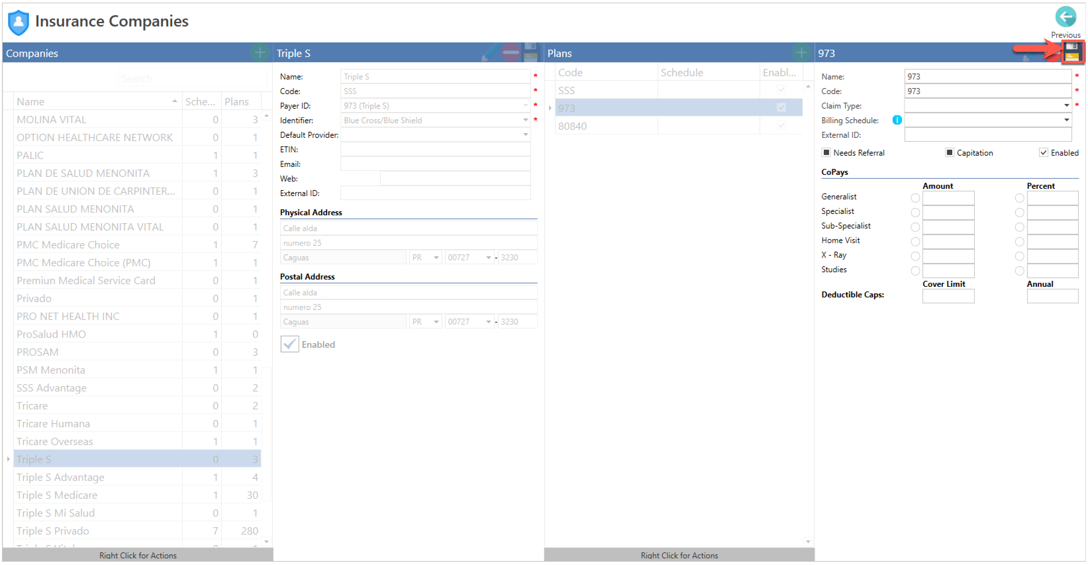1088x565 pixels.
Task: Add a new plan with plus icon
Action: click(801, 53)
